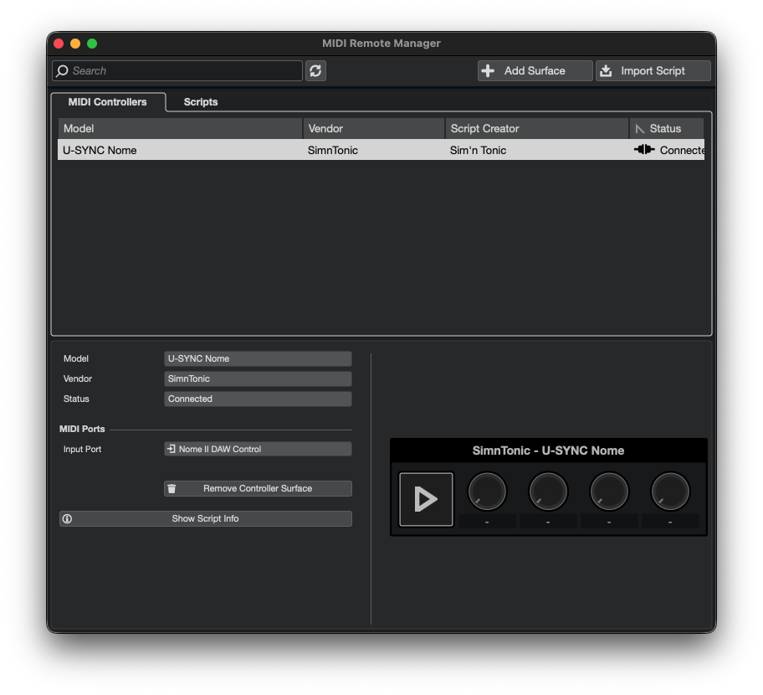The width and height of the screenshot is (763, 695).
Task: Click the info icon on Show Script Info
Action: click(x=67, y=518)
